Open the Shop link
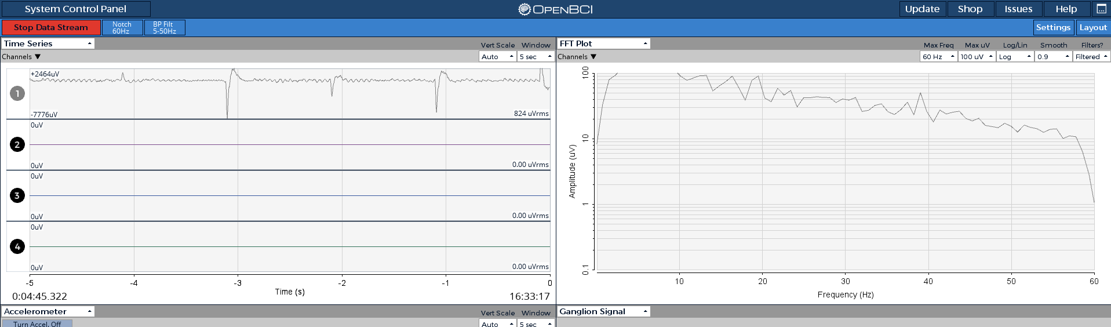1111x327 pixels. click(x=970, y=9)
